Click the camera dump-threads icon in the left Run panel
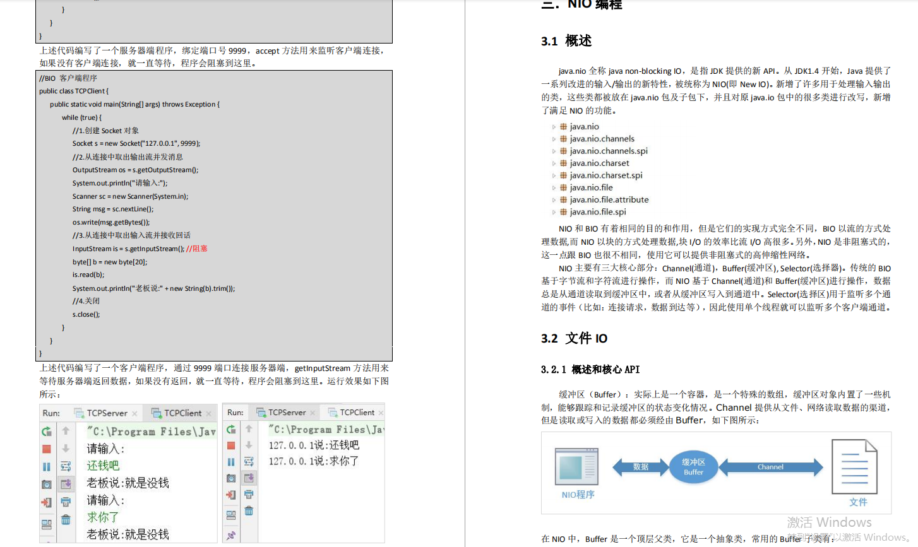This screenshot has width=918, height=547. pos(47,485)
